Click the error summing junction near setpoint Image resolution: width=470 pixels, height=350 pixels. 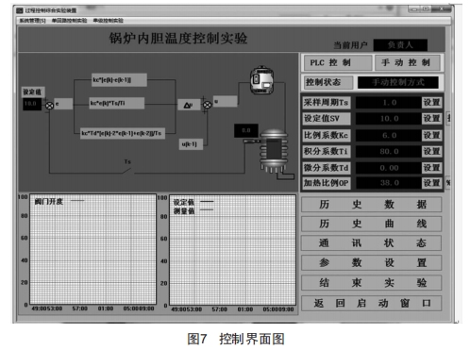click(x=49, y=106)
